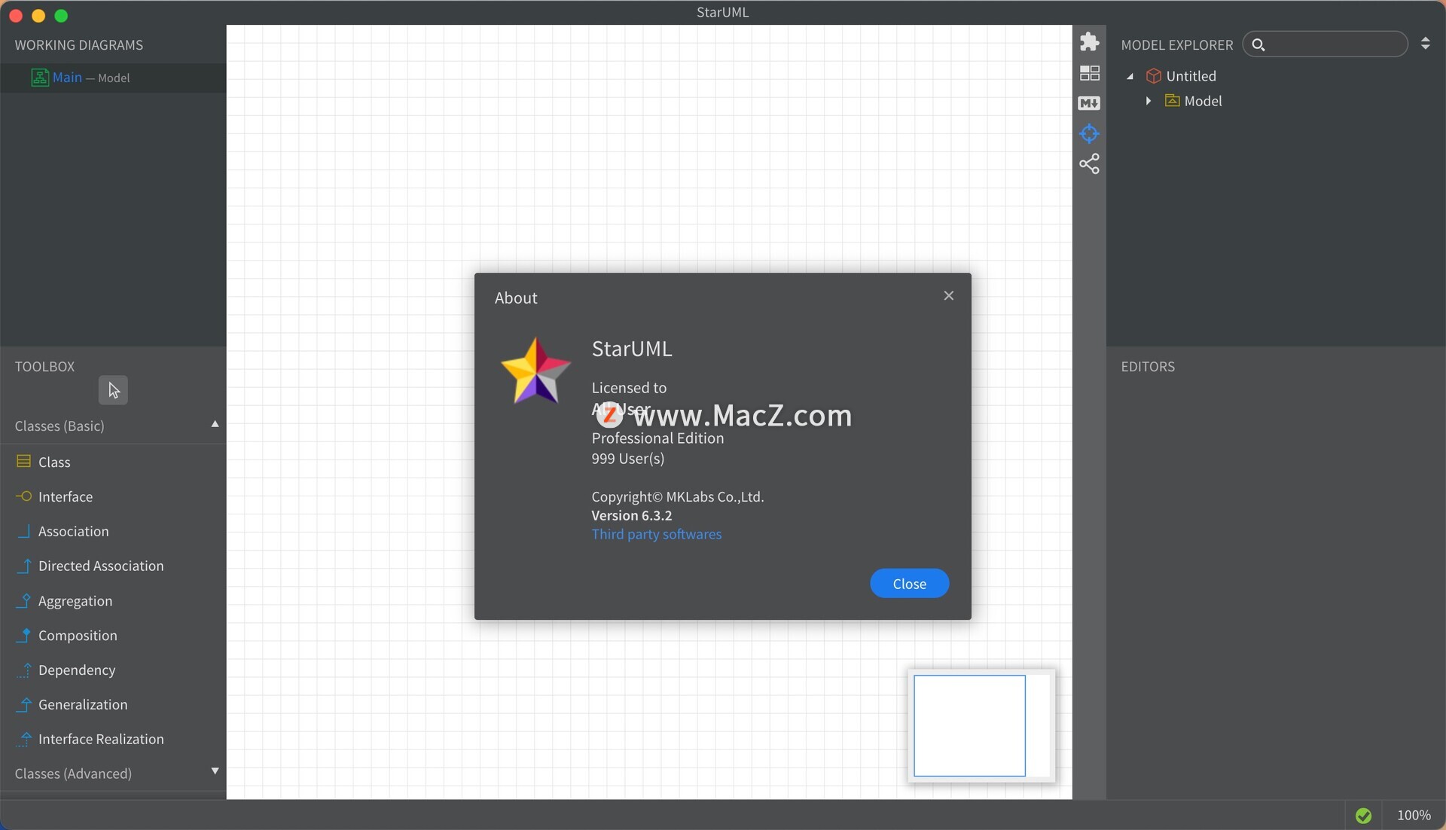Click the Model Explorer search field
The height and width of the screenshot is (830, 1446).
[x=1325, y=44]
